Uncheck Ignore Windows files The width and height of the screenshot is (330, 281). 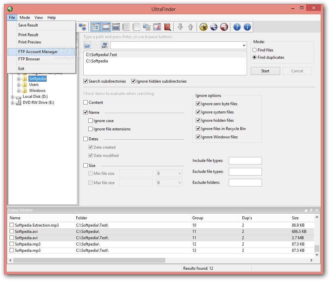[198, 137]
